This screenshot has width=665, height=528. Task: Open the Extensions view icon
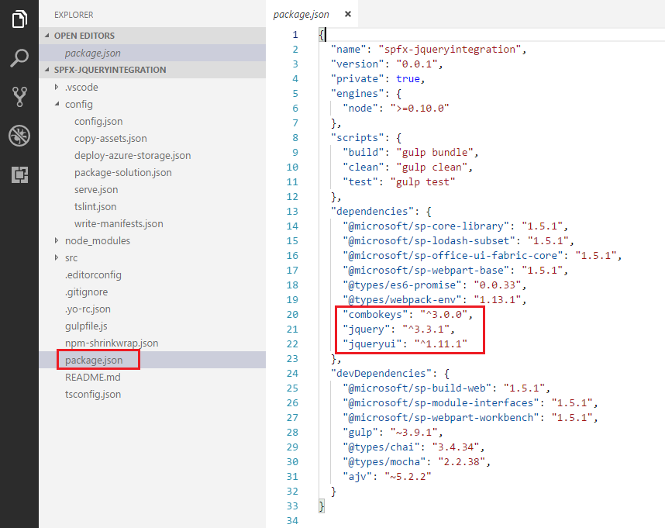point(19,175)
